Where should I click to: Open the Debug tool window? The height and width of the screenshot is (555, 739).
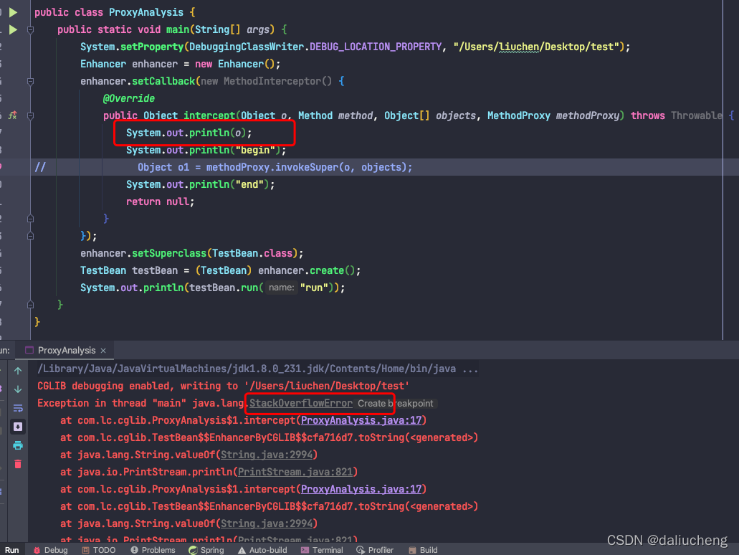tap(50, 550)
